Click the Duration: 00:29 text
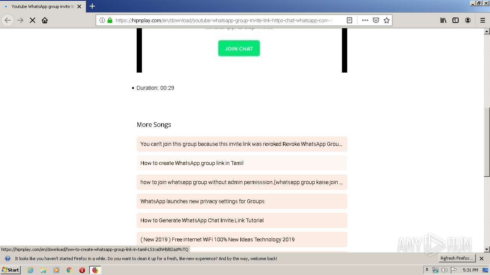Screen dimensions: 490x275 click(155, 88)
